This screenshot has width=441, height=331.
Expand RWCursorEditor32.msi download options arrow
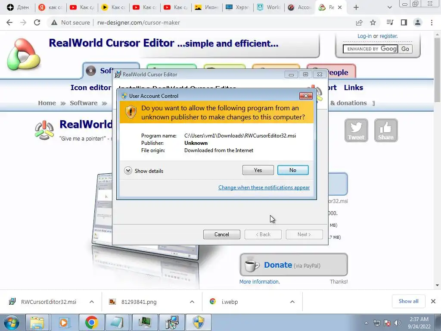click(92, 302)
